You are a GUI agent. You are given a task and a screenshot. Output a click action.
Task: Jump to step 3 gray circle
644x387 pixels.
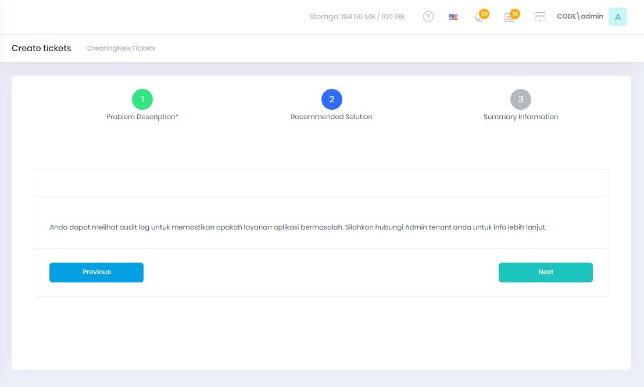click(x=521, y=99)
